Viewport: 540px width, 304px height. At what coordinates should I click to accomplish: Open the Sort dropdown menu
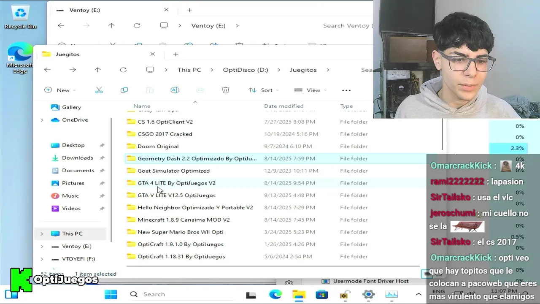(263, 90)
